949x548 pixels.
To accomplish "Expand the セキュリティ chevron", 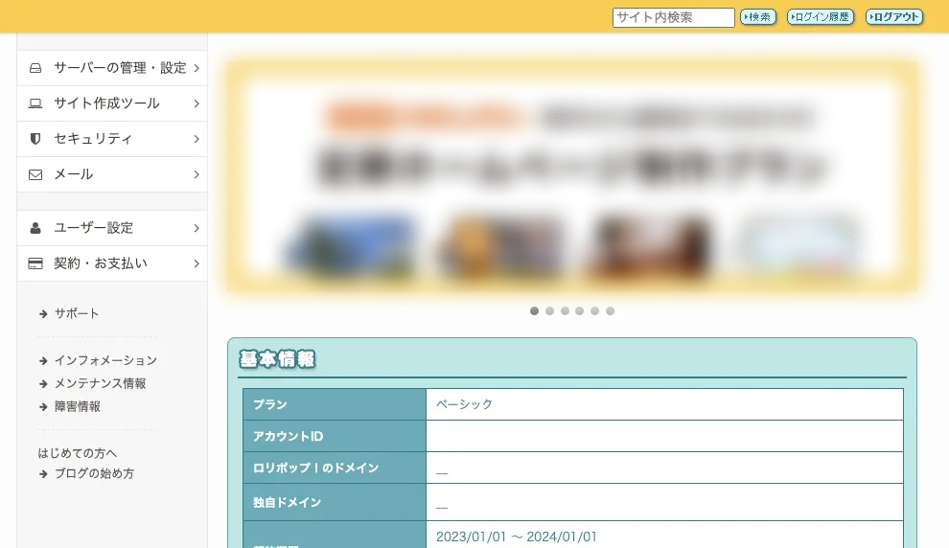I will click(197, 139).
